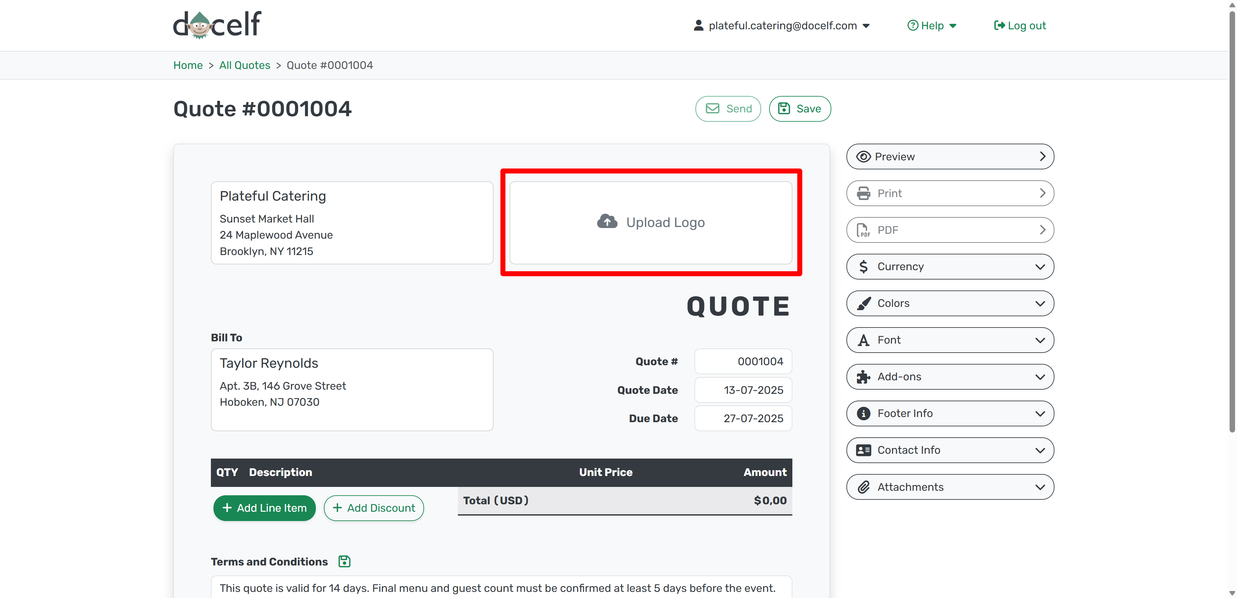Viewport: 1237px width, 598px height.
Task: Save Terms and Conditions via its disk icon
Action: 344,561
